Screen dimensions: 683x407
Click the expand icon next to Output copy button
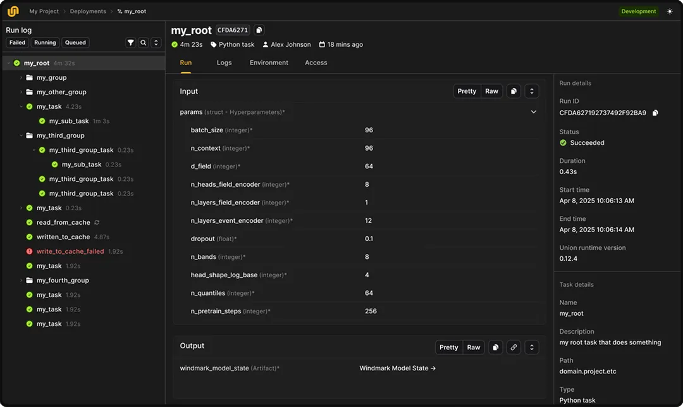(531, 347)
